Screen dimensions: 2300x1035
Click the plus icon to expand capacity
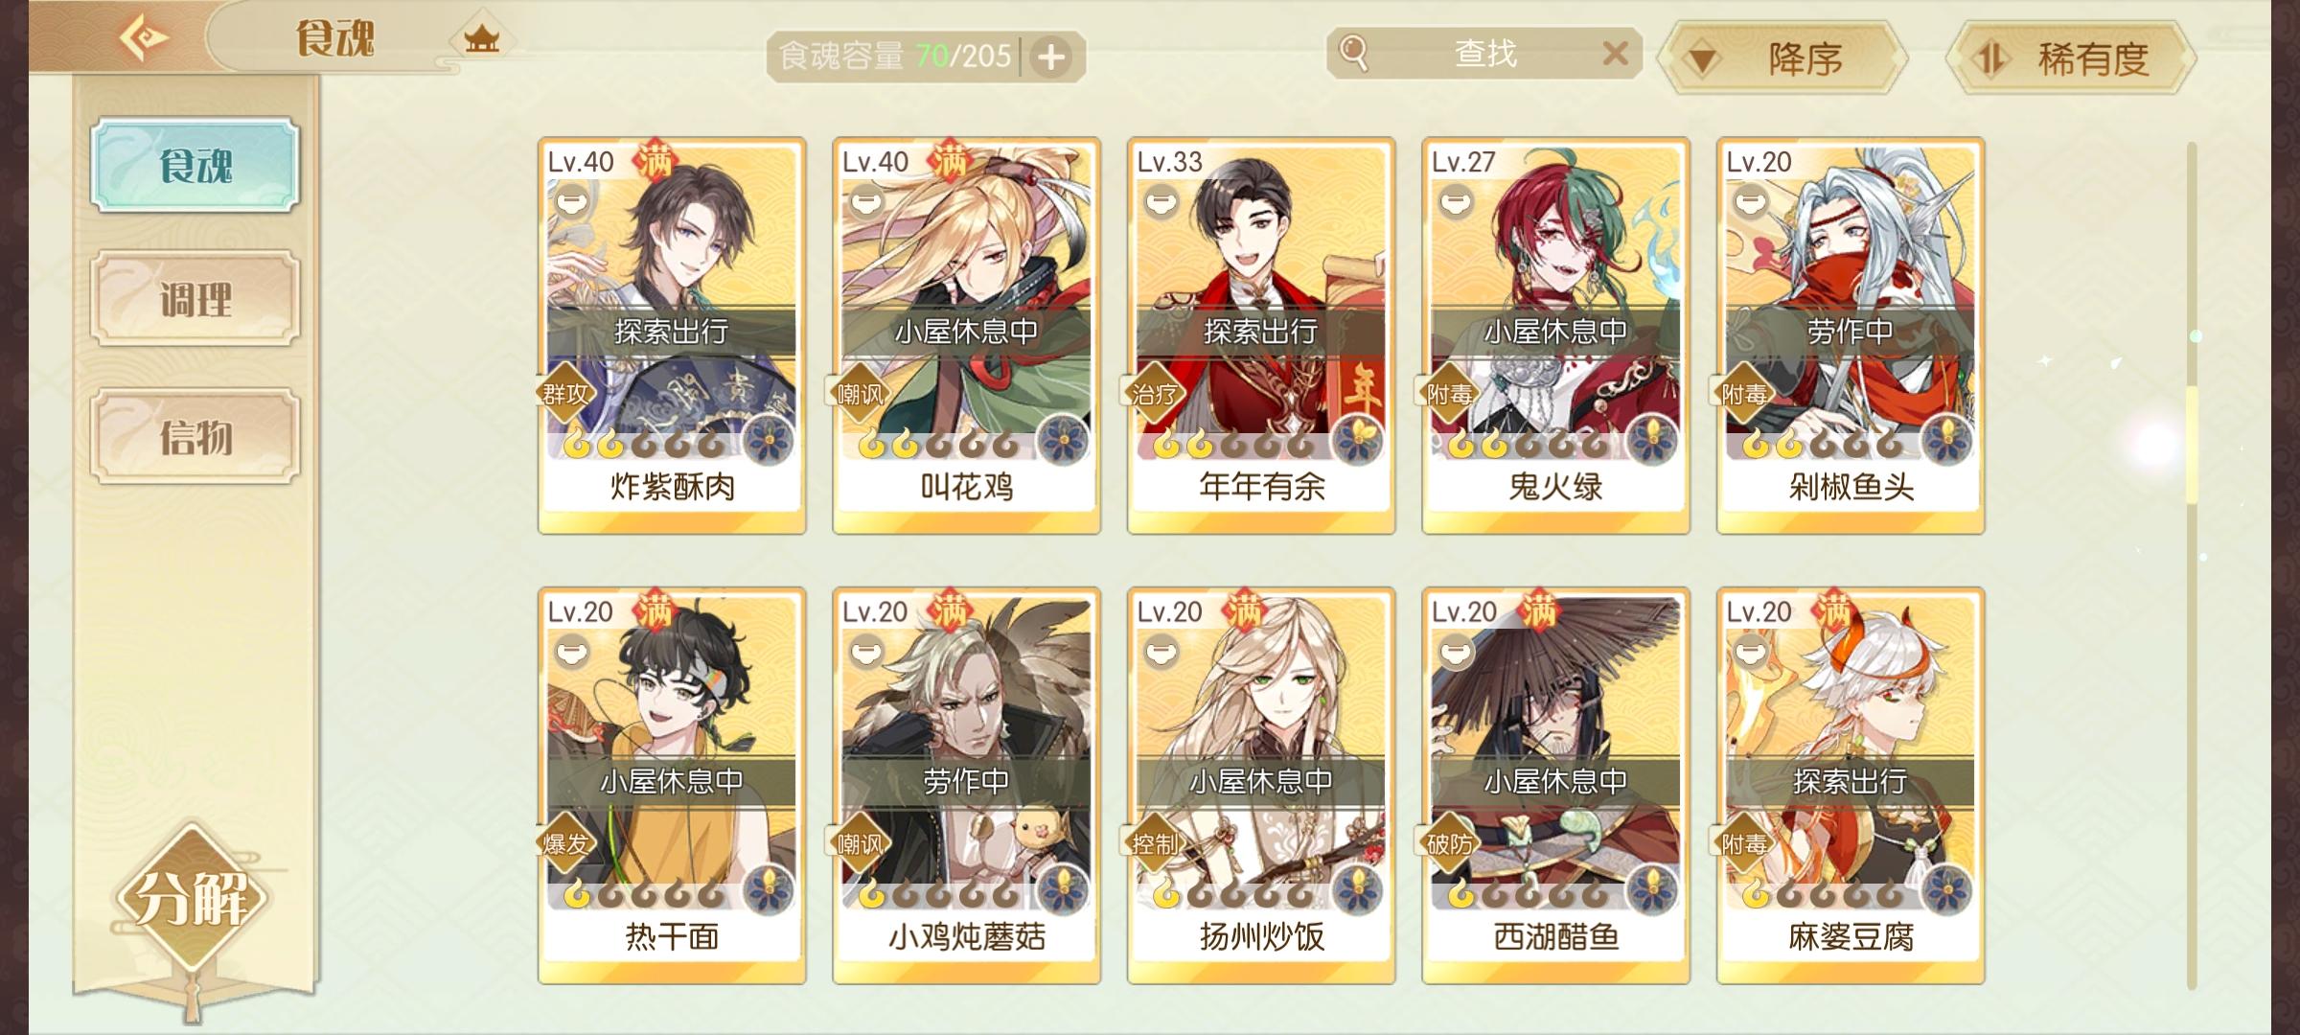tap(1052, 57)
